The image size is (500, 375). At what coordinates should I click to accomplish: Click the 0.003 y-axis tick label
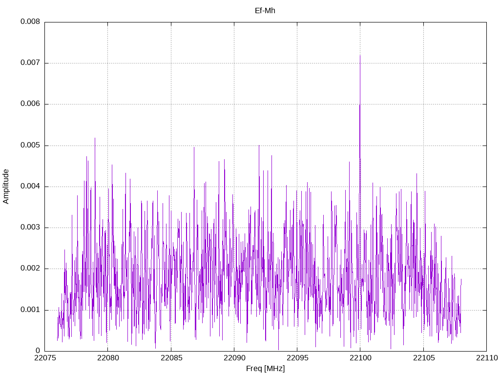coord(30,228)
